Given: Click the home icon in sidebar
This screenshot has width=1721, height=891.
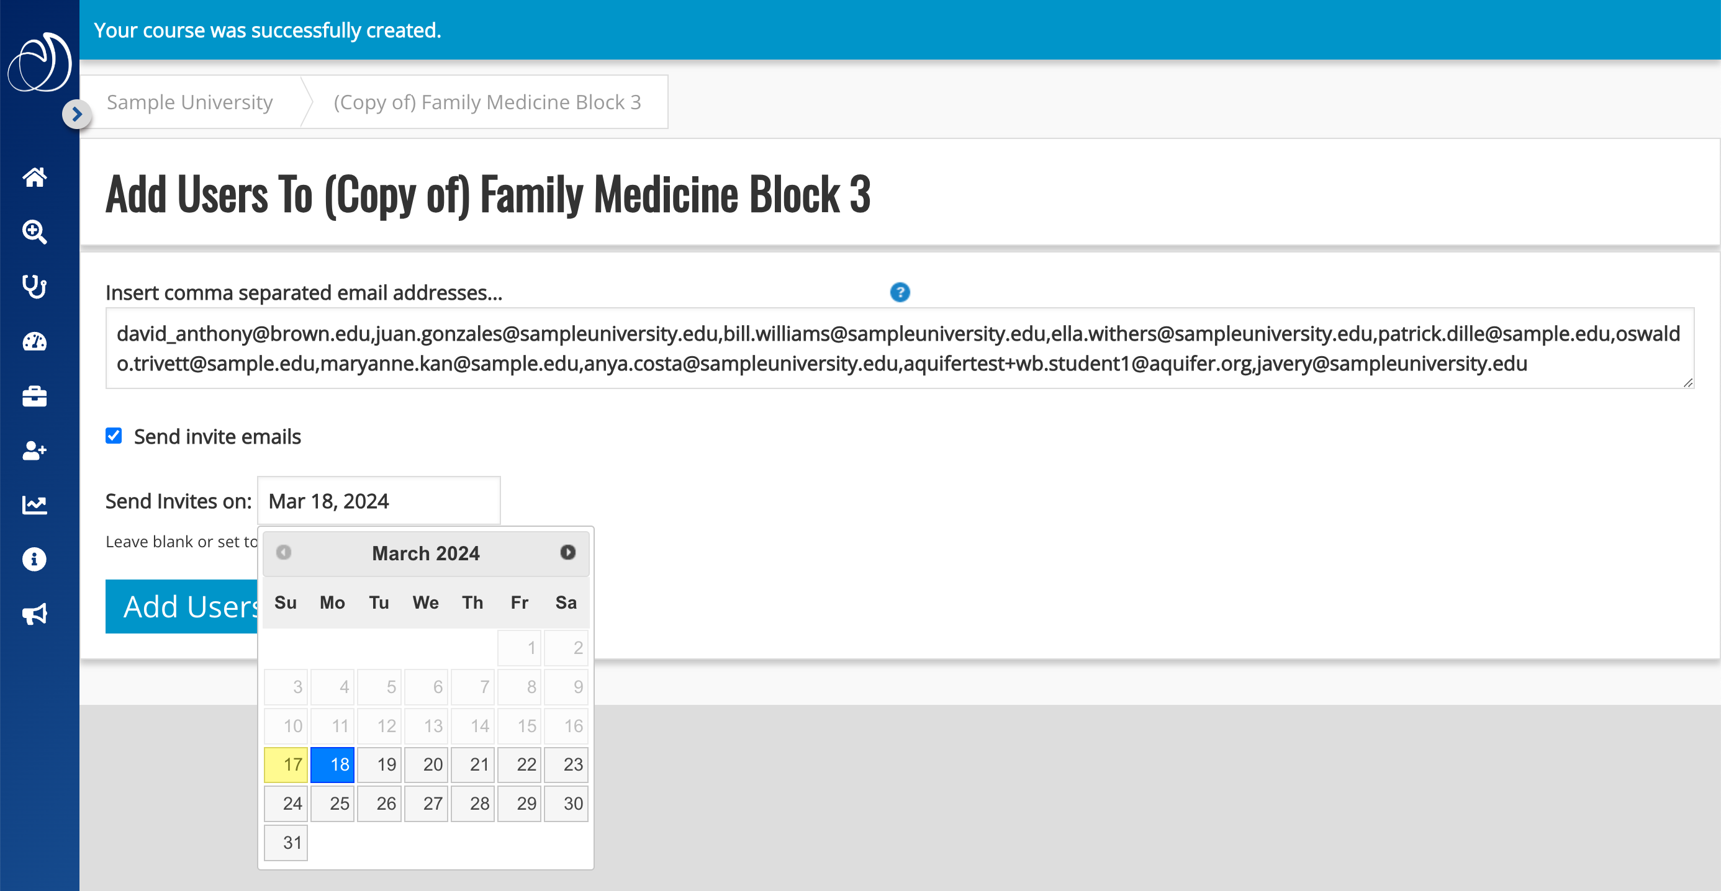Looking at the screenshot, I should [x=34, y=177].
